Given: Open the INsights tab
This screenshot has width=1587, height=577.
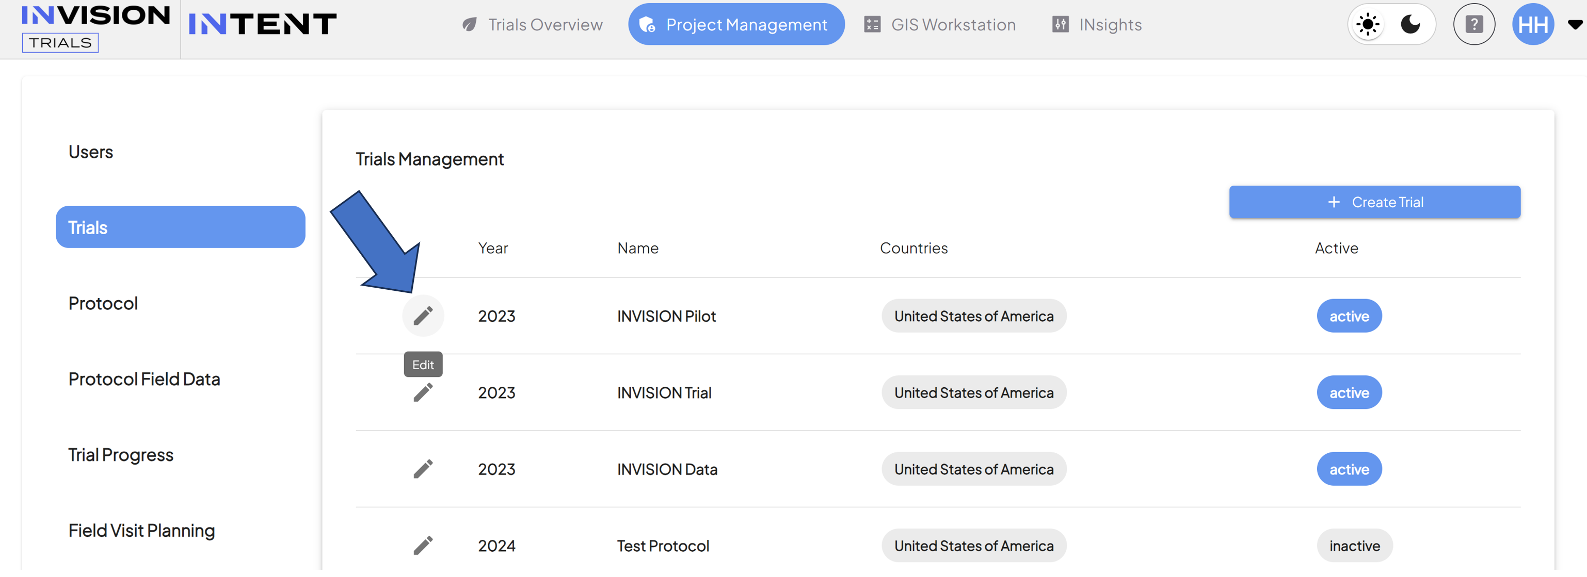Looking at the screenshot, I should 1097,25.
